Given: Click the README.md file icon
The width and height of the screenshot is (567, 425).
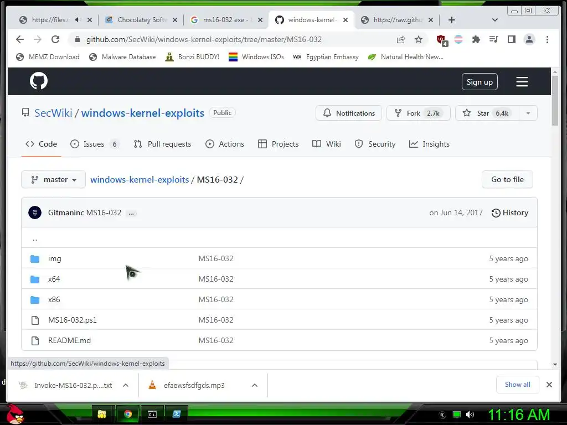Looking at the screenshot, I should pos(35,340).
